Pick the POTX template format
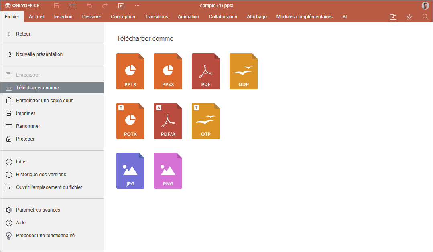 coord(130,121)
